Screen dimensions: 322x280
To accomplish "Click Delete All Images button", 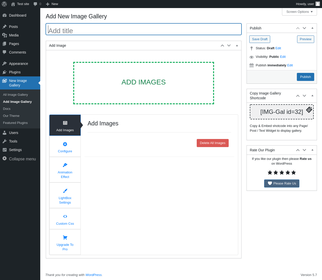I will coord(213,143).
